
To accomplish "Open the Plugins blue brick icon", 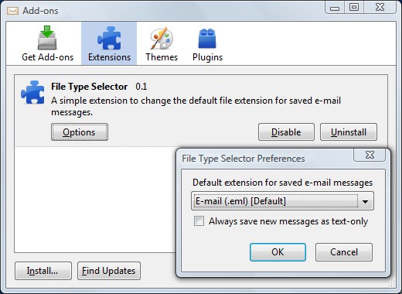I will pyautogui.click(x=207, y=39).
